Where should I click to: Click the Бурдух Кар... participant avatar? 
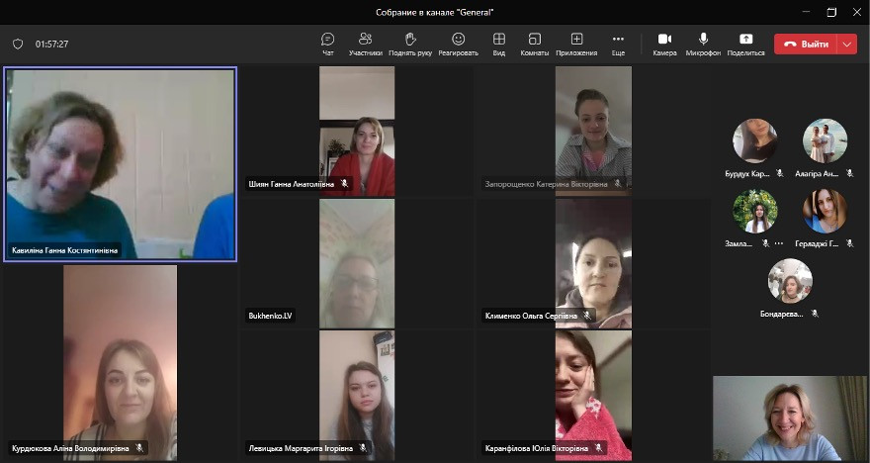(x=754, y=141)
